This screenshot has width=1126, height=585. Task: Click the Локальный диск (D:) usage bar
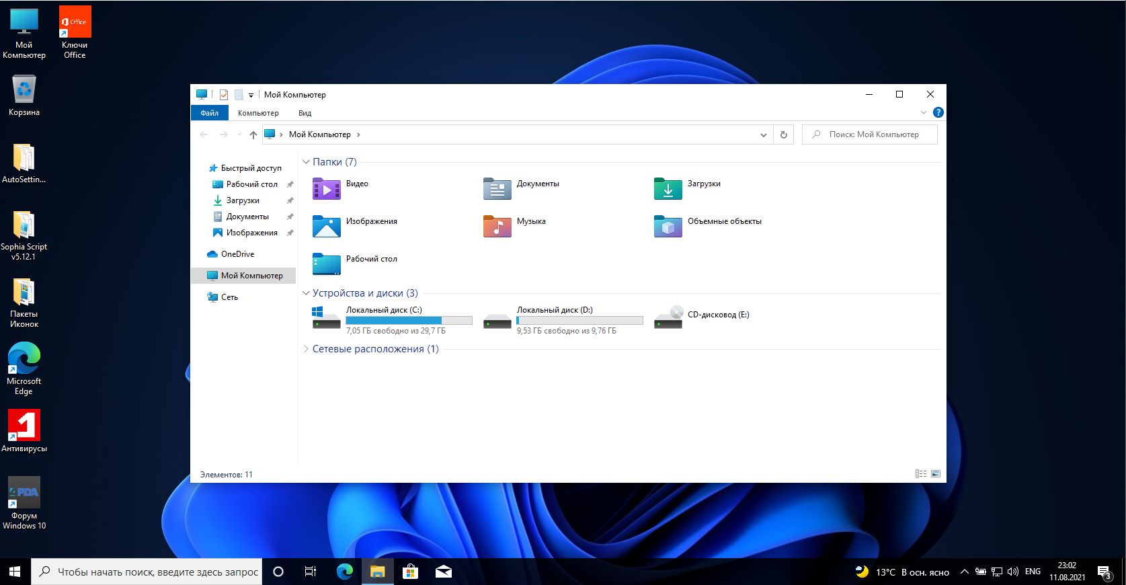click(579, 321)
